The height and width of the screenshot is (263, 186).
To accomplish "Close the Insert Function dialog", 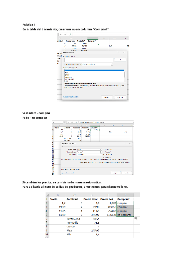I will (124, 53).
